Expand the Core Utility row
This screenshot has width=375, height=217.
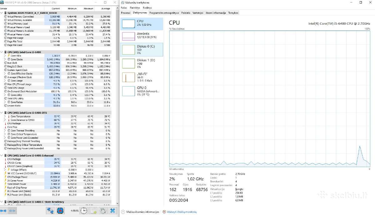pyautogui.click(x=5, y=95)
